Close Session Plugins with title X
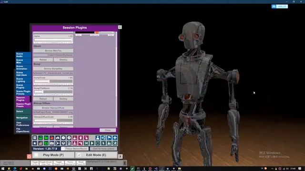Viewport: 305px width, 171px height. tap(120, 27)
